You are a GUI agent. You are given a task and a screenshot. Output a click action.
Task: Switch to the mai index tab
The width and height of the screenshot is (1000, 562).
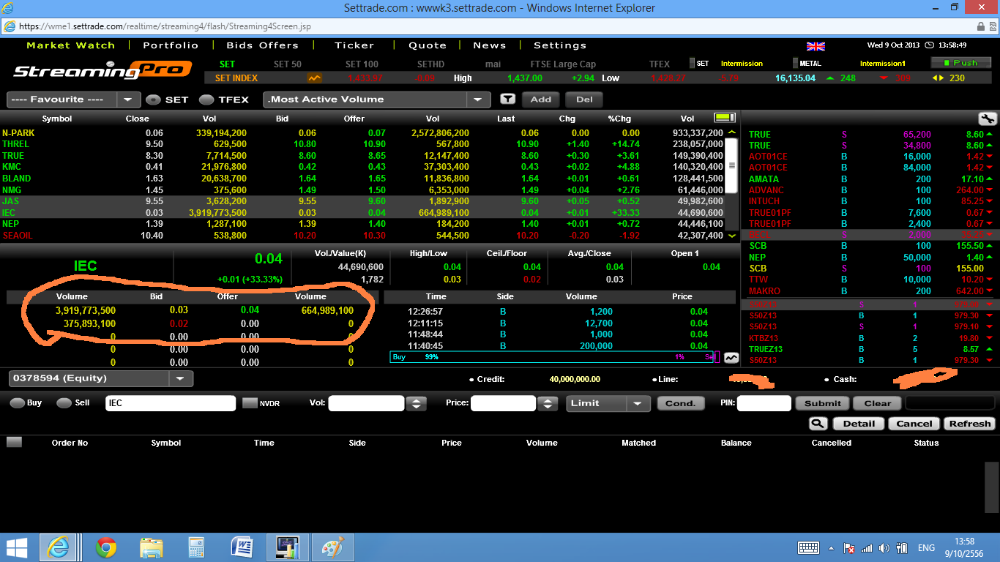(493, 64)
